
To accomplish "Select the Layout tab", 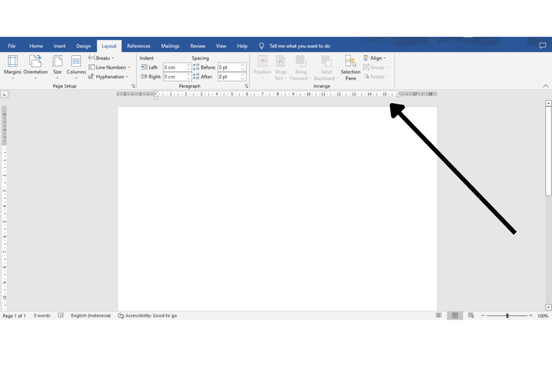I will [x=109, y=46].
